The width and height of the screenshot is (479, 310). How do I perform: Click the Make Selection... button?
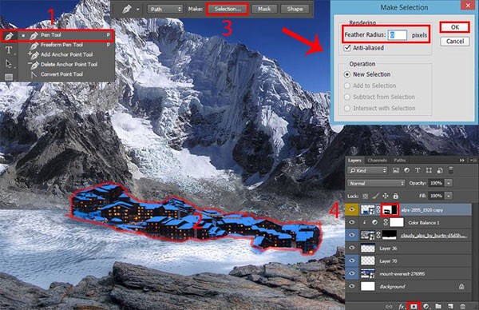tap(228, 9)
